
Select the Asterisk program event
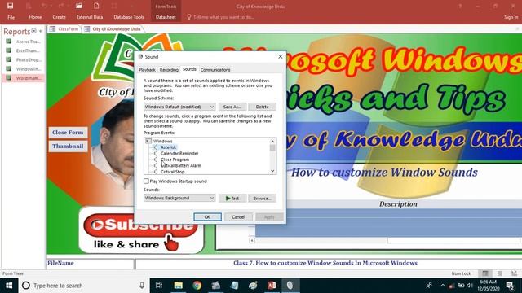(x=168, y=147)
